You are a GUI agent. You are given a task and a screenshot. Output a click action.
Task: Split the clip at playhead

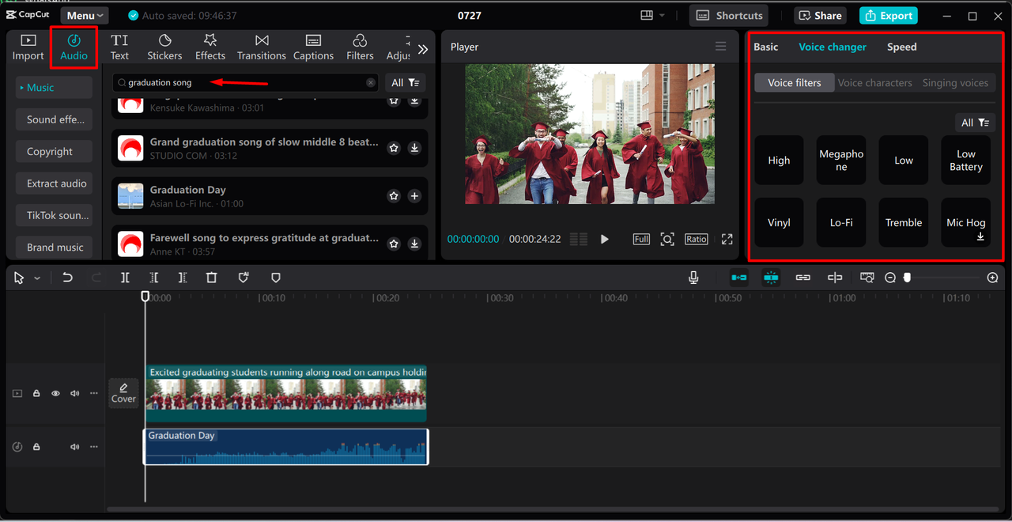125,278
